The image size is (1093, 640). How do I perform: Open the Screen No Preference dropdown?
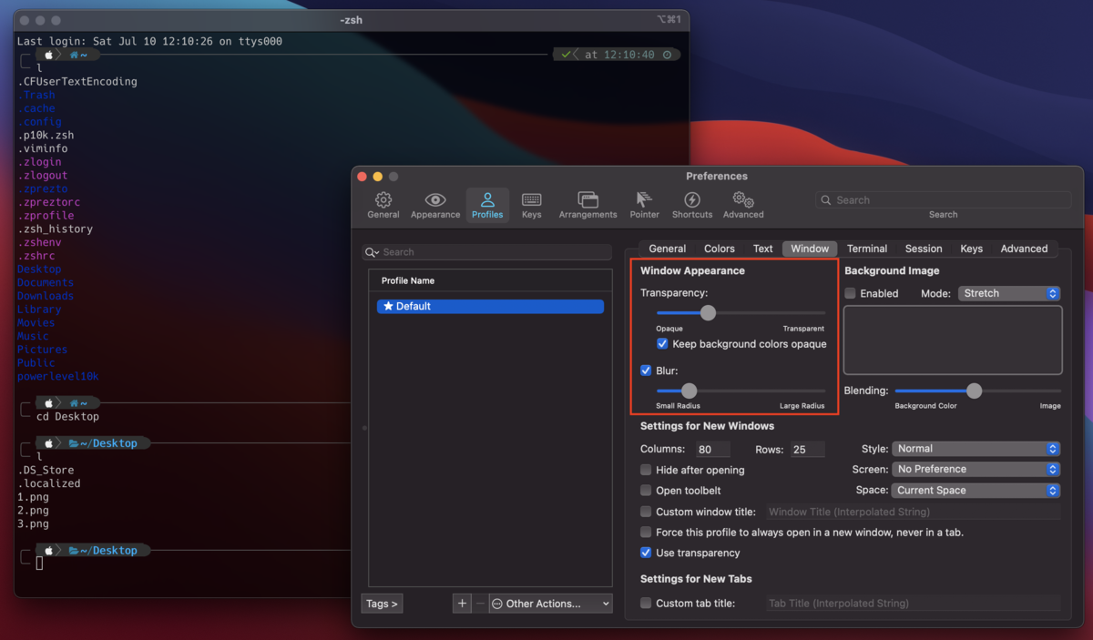[976, 470]
